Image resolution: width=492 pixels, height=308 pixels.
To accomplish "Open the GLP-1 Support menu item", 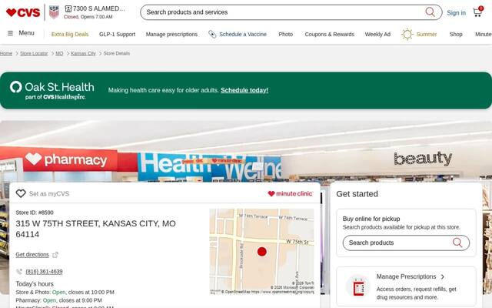I will tap(117, 34).
